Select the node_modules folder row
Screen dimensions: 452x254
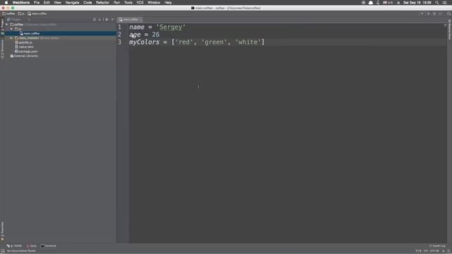coord(60,38)
